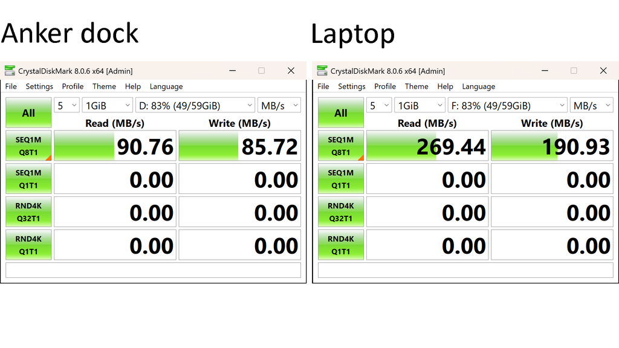Expand F: drive selector dropdown
Viewport: 619px width, 348px height.
point(508,105)
